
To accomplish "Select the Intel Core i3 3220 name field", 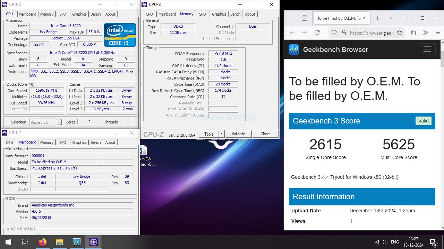I will tap(66, 26).
